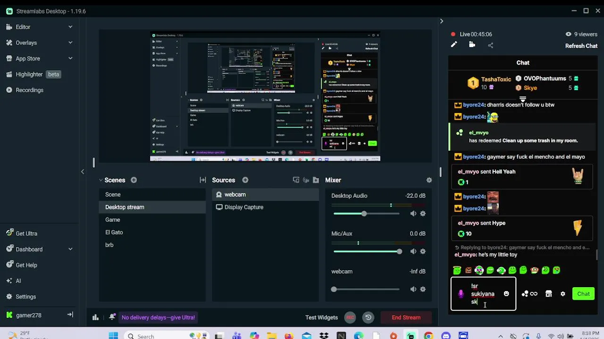Image resolution: width=604 pixels, height=339 pixels.
Task: Click the No delivery delays Ultra banner
Action: pyautogui.click(x=158, y=317)
